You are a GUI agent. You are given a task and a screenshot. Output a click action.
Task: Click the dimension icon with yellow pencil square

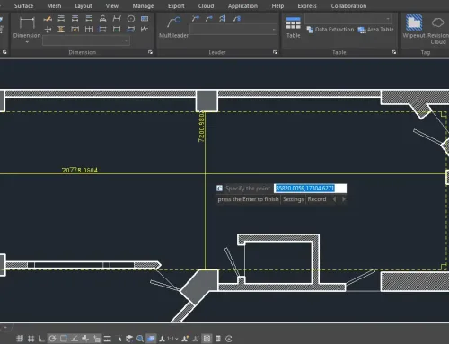coord(75,30)
